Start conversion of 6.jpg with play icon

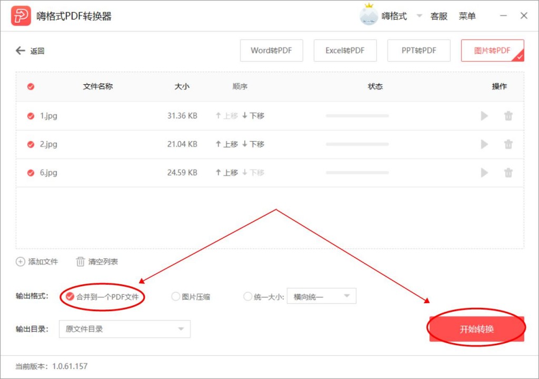(x=484, y=172)
